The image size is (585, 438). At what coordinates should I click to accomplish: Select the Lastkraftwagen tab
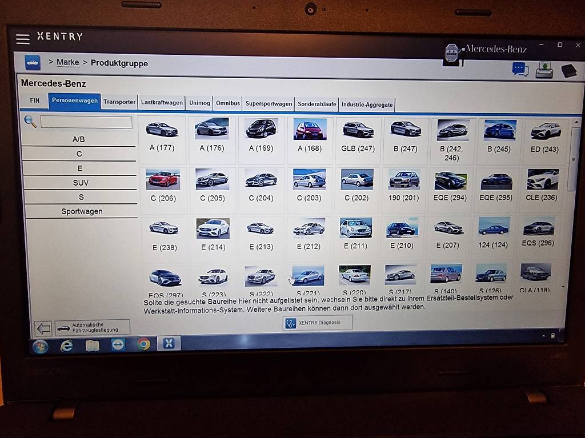[162, 103]
